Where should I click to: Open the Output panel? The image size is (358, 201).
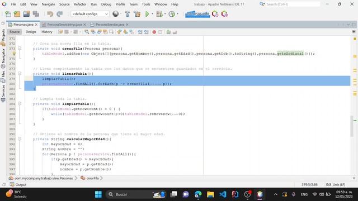(18, 185)
